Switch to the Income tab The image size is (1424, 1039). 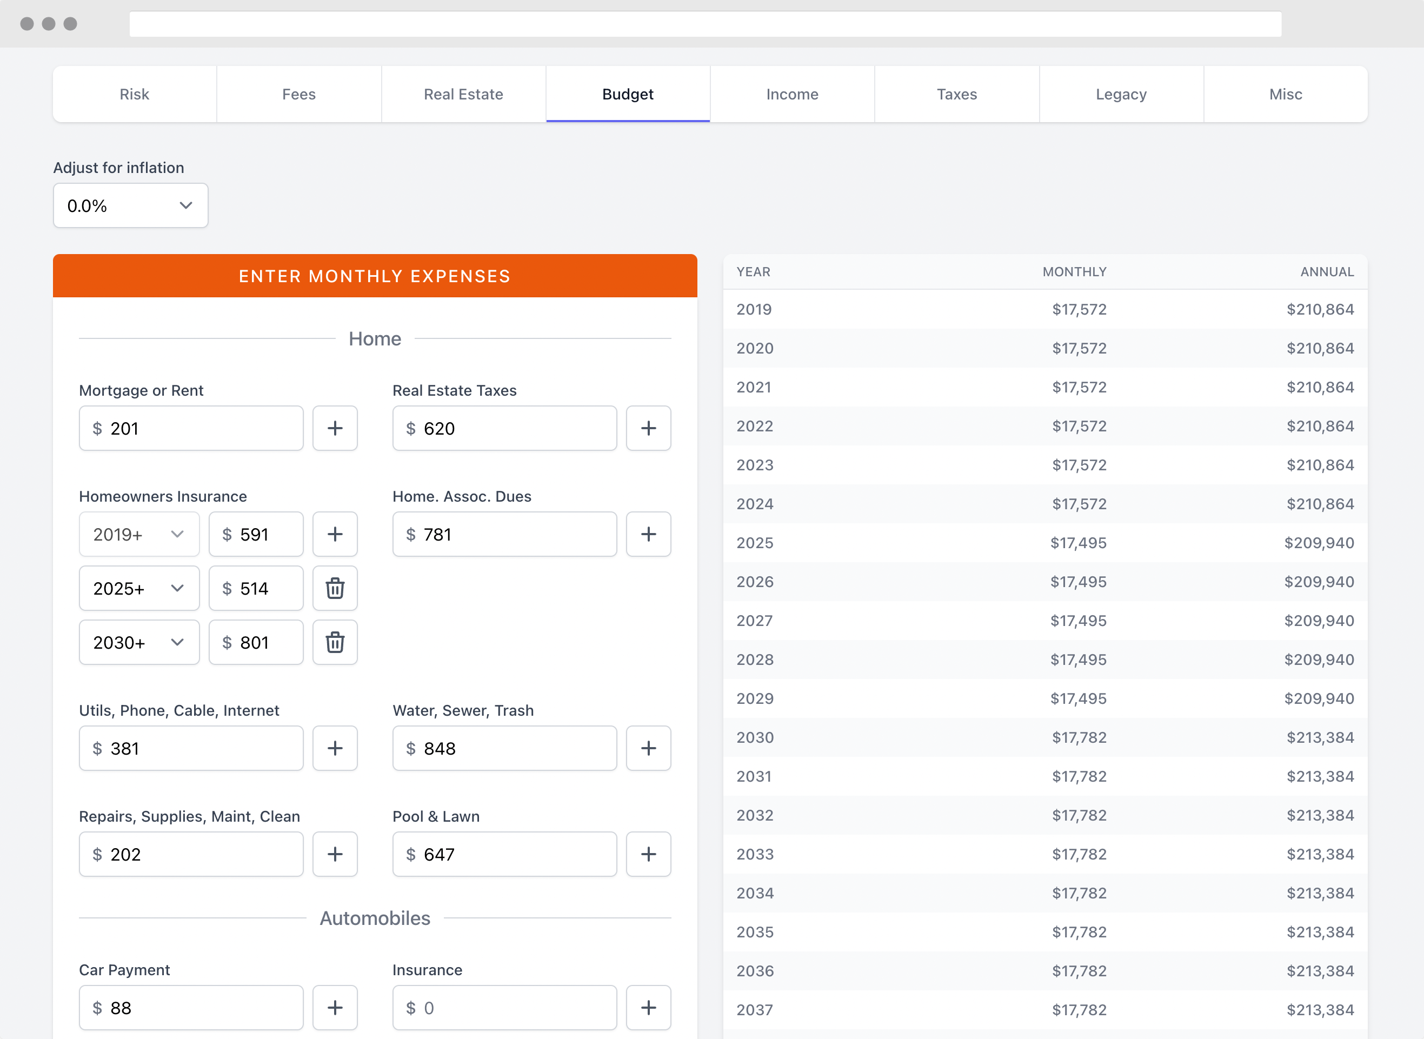(x=792, y=95)
